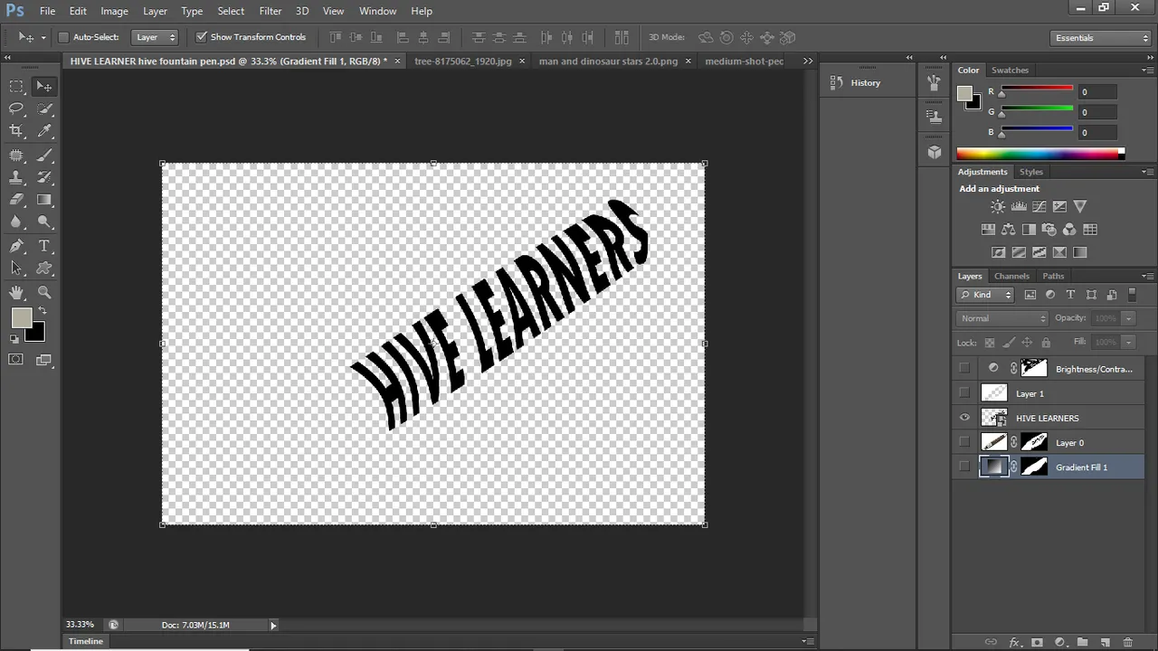Toggle layer filtering switch on or off

[1132, 295]
